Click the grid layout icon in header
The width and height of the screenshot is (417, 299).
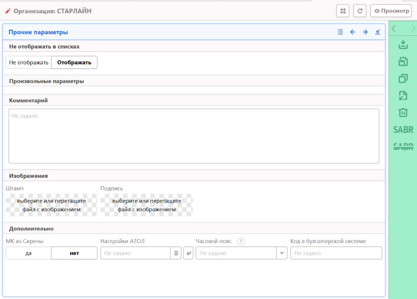(343, 11)
